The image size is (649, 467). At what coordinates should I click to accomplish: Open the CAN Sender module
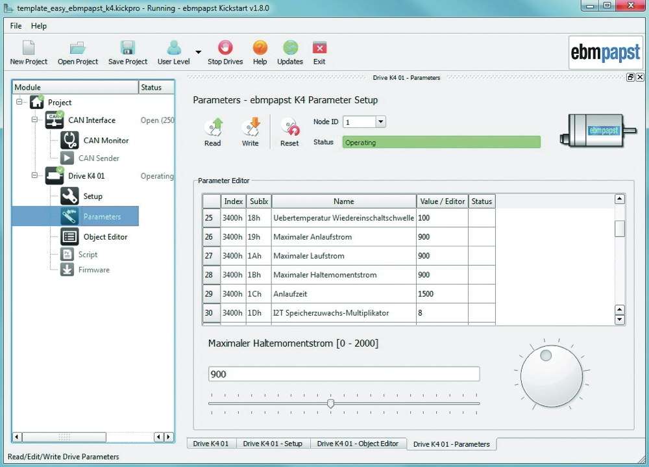pos(67,158)
